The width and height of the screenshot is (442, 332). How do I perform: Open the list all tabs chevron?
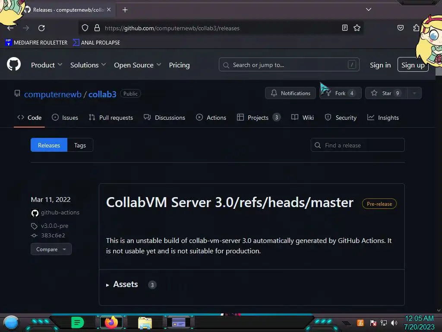tap(369, 10)
